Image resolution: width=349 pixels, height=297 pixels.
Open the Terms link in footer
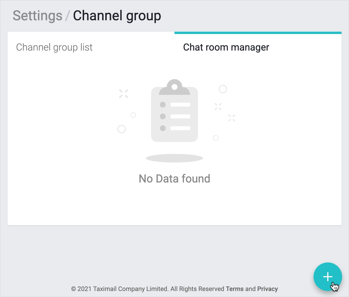[235, 289]
